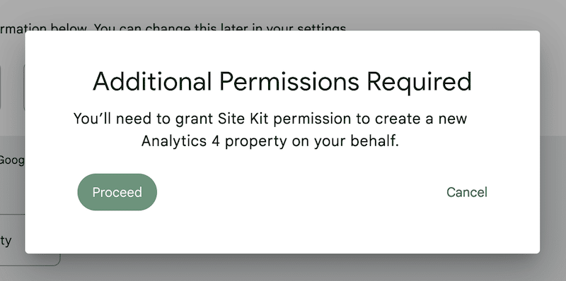
Task: Dismiss the dialog via Cancel
Action: (467, 192)
